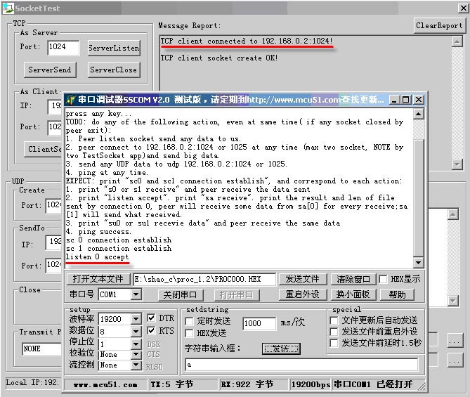The height and width of the screenshot is (397, 470).
Task: Expand the 波特率 19200 baud rate dropdown
Action: coord(135,319)
